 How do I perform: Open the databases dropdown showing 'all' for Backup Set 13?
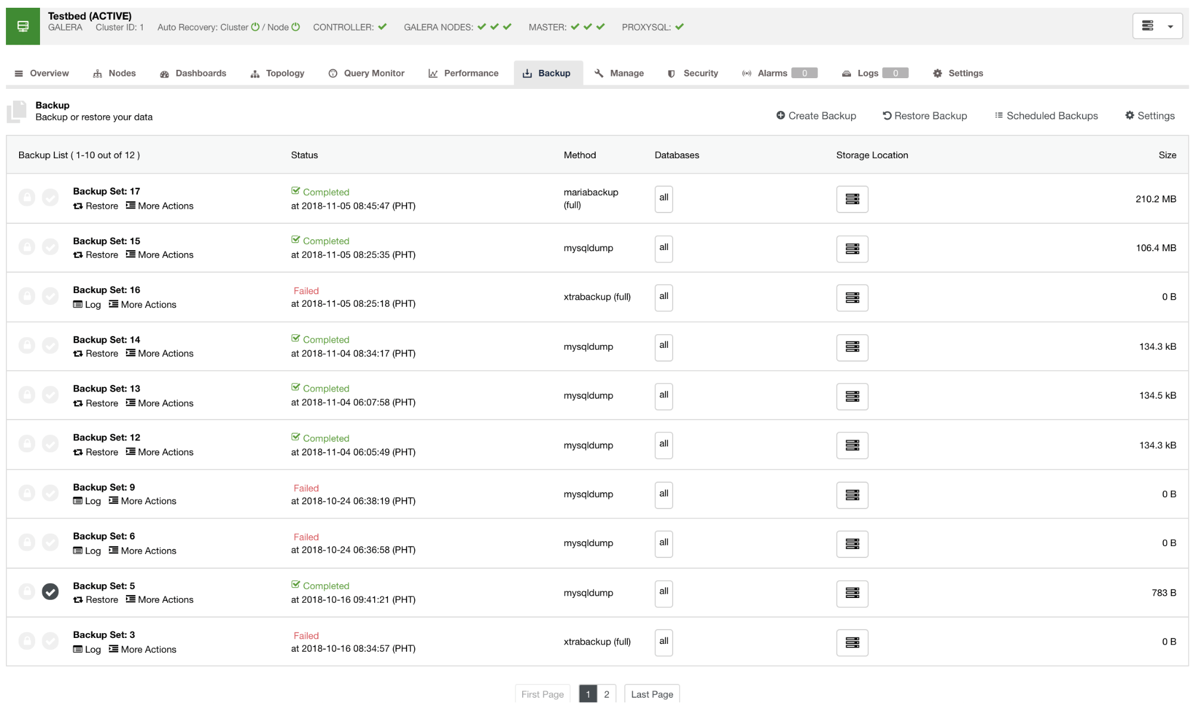click(663, 396)
